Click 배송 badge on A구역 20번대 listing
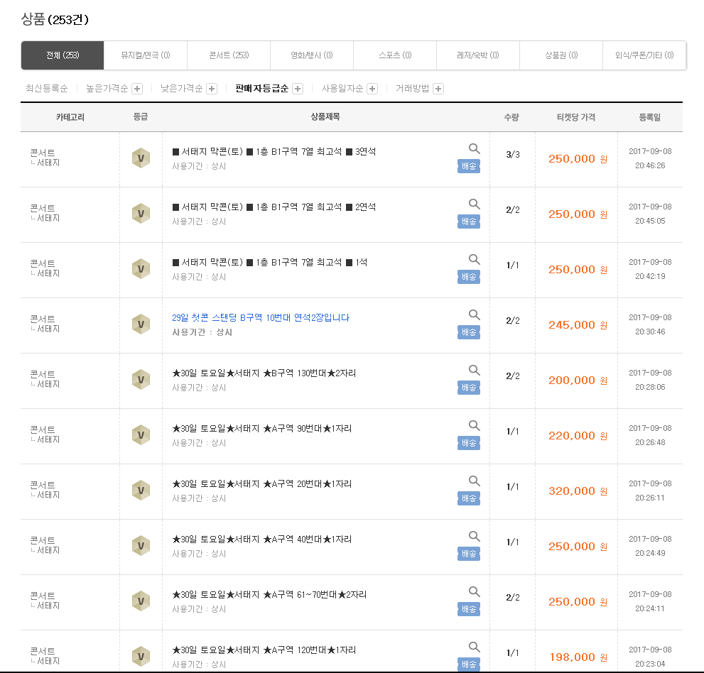Image resolution: width=704 pixels, height=673 pixels. point(469,498)
